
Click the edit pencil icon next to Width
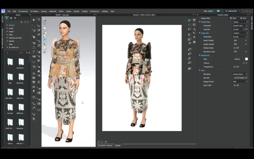click(x=246, y=41)
